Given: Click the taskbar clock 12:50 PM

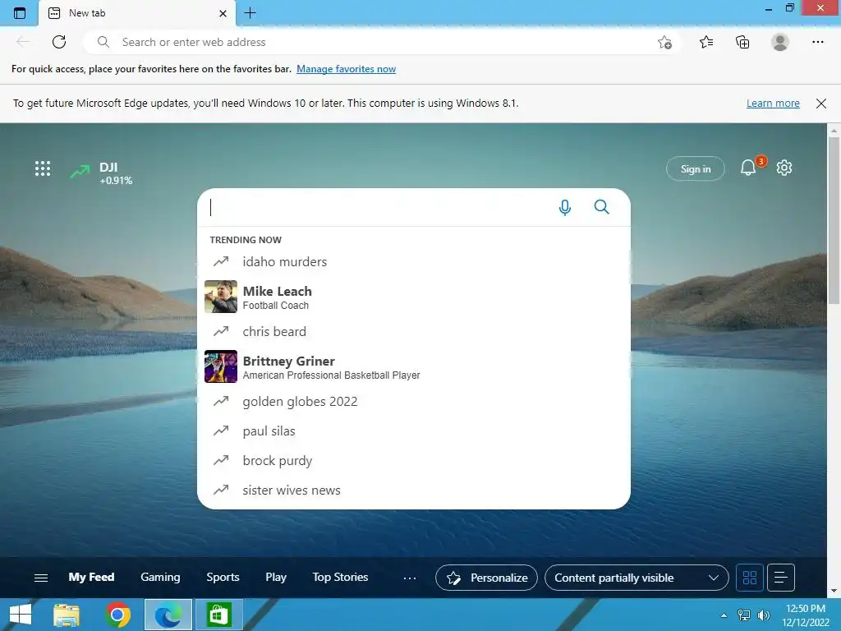Looking at the screenshot, I should coord(806,615).
